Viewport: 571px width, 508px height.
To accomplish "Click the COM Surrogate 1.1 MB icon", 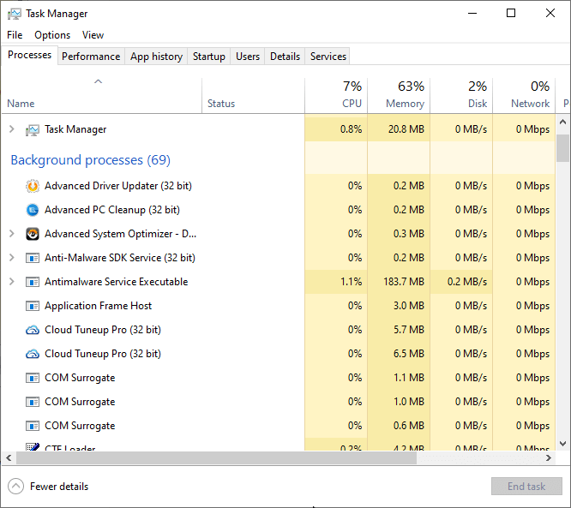I will 33,378.
